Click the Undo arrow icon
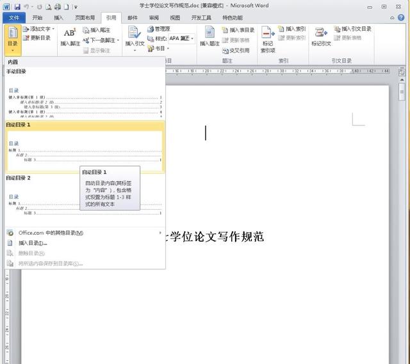 pyautogui.click(x=26, y=7)
